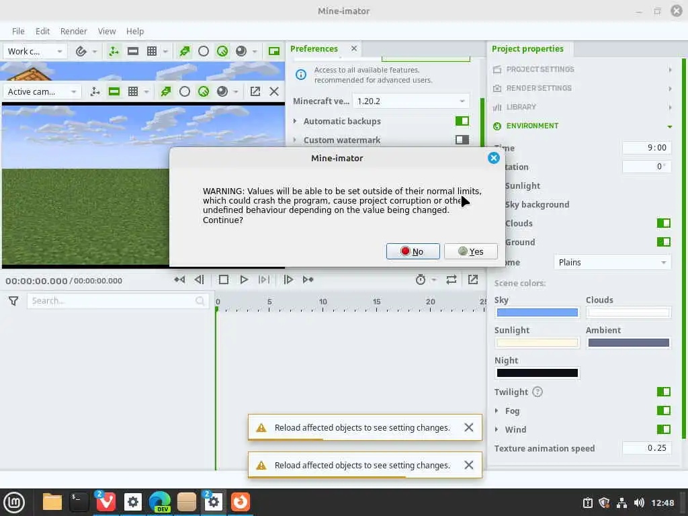Toggle Wind switch
The image size is (688, 516).
tap(663, 429)
